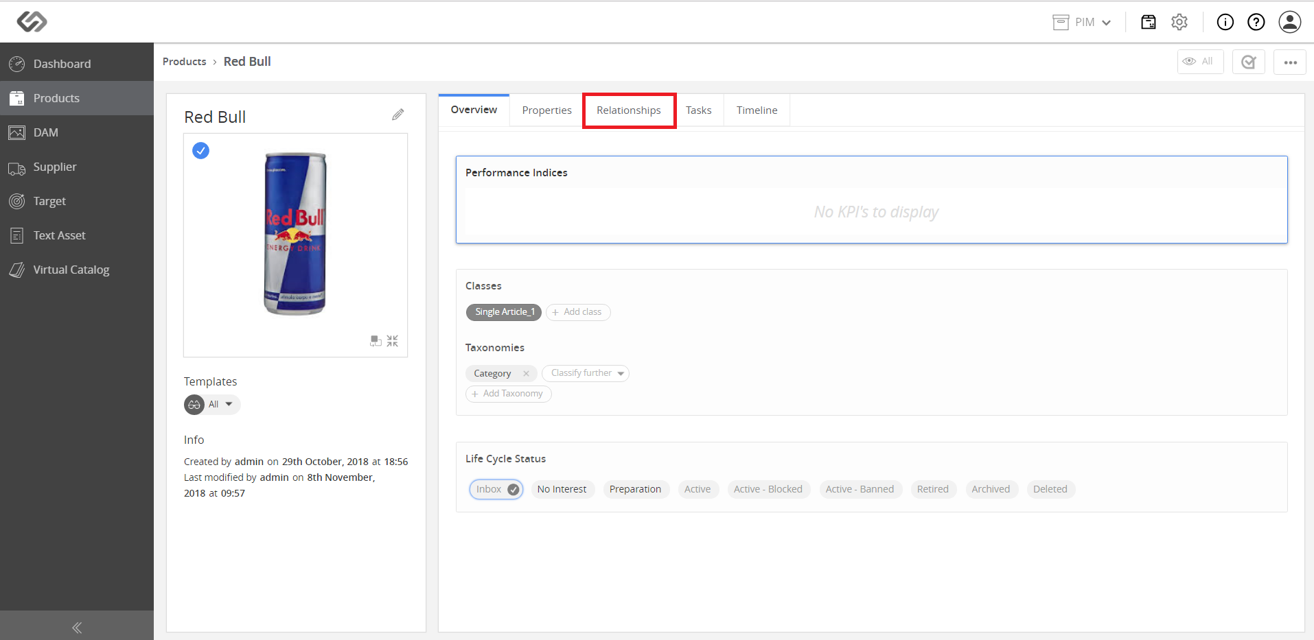The width and height of the screenshot is (1314, 640).
Task: Open the Virtual Catalog section
Action: [x=77, y=270]
